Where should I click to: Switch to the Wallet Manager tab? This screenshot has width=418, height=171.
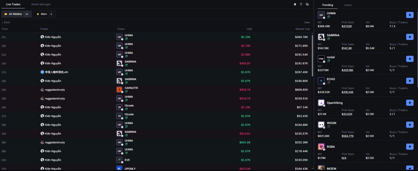[x=41, y=5]
